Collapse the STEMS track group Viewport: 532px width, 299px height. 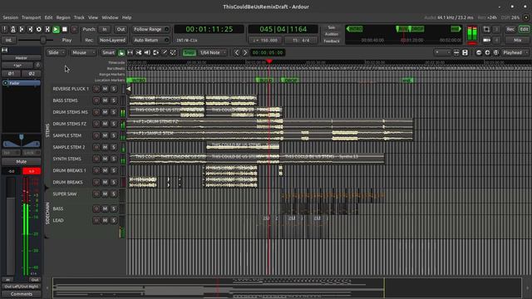pyautogui.click(x=47, y=130)
